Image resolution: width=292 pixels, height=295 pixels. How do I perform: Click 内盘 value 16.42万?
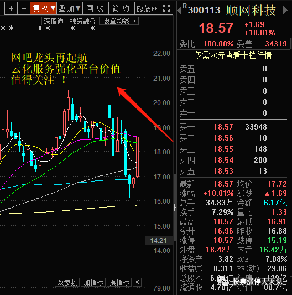273,250
